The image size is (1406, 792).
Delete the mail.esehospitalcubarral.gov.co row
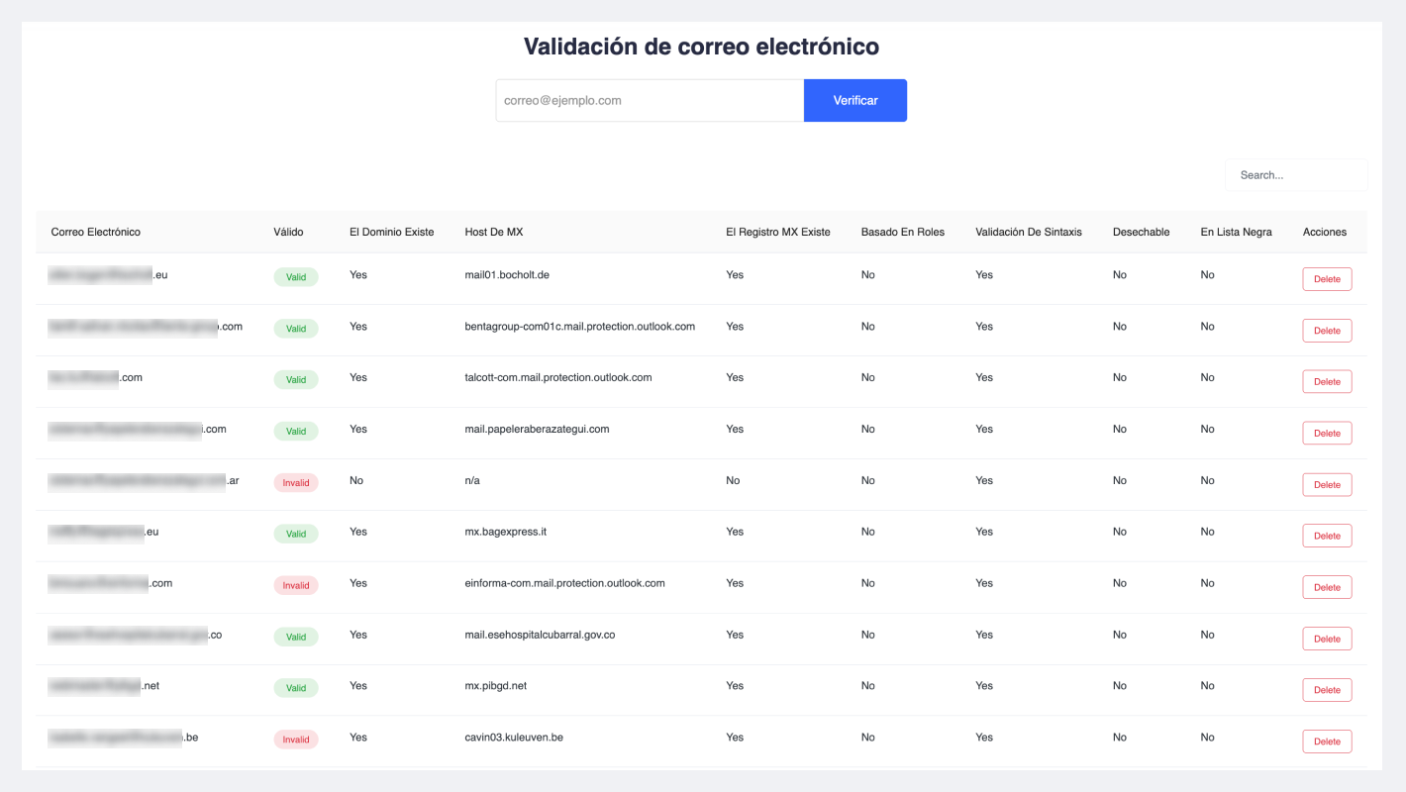pyautogui.click(x=1327, y=639)
